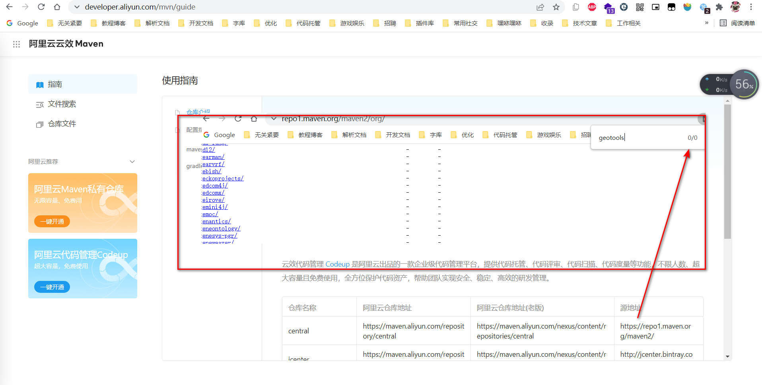Open the 收录 bookmark folder

pos(542,23)
